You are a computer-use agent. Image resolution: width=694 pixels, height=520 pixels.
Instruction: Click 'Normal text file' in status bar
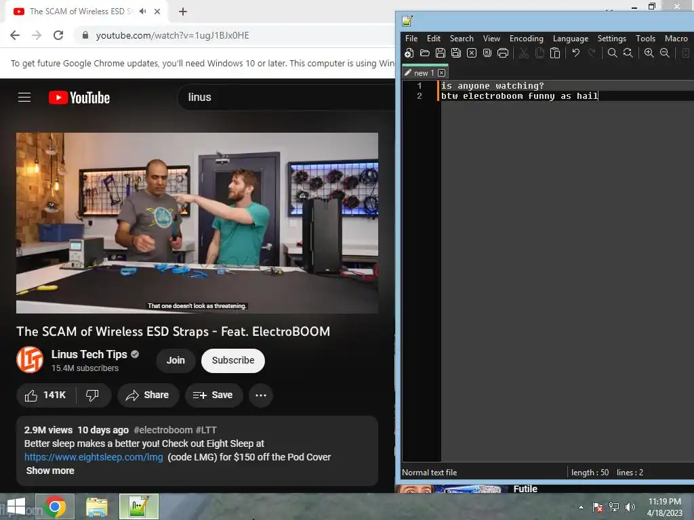click(x=429, y=472)
